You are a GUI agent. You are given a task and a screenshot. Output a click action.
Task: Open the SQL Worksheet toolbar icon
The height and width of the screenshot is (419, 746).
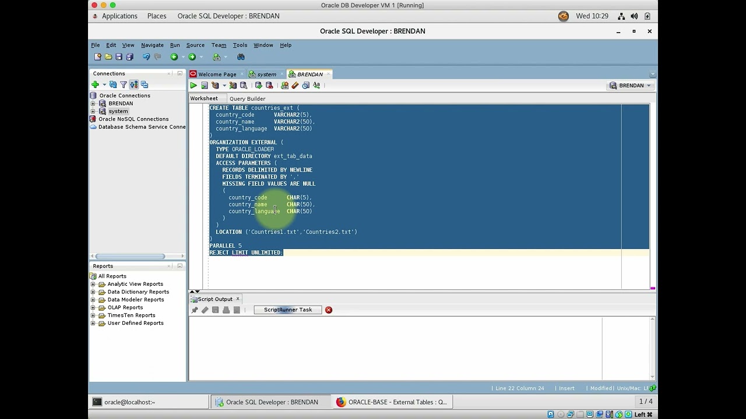pyautogui.click(x=217, y=57)
